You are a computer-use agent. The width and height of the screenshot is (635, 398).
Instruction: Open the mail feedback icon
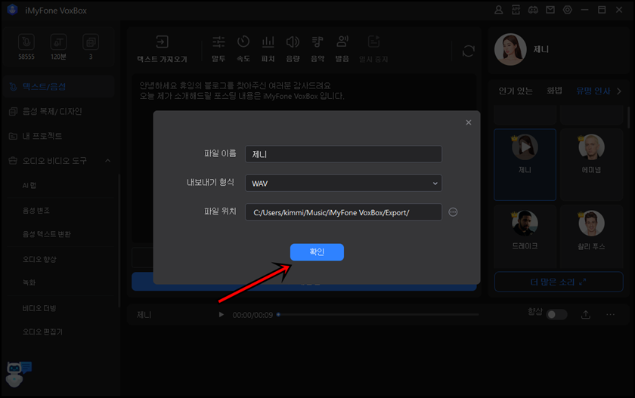tap(550, 10)
